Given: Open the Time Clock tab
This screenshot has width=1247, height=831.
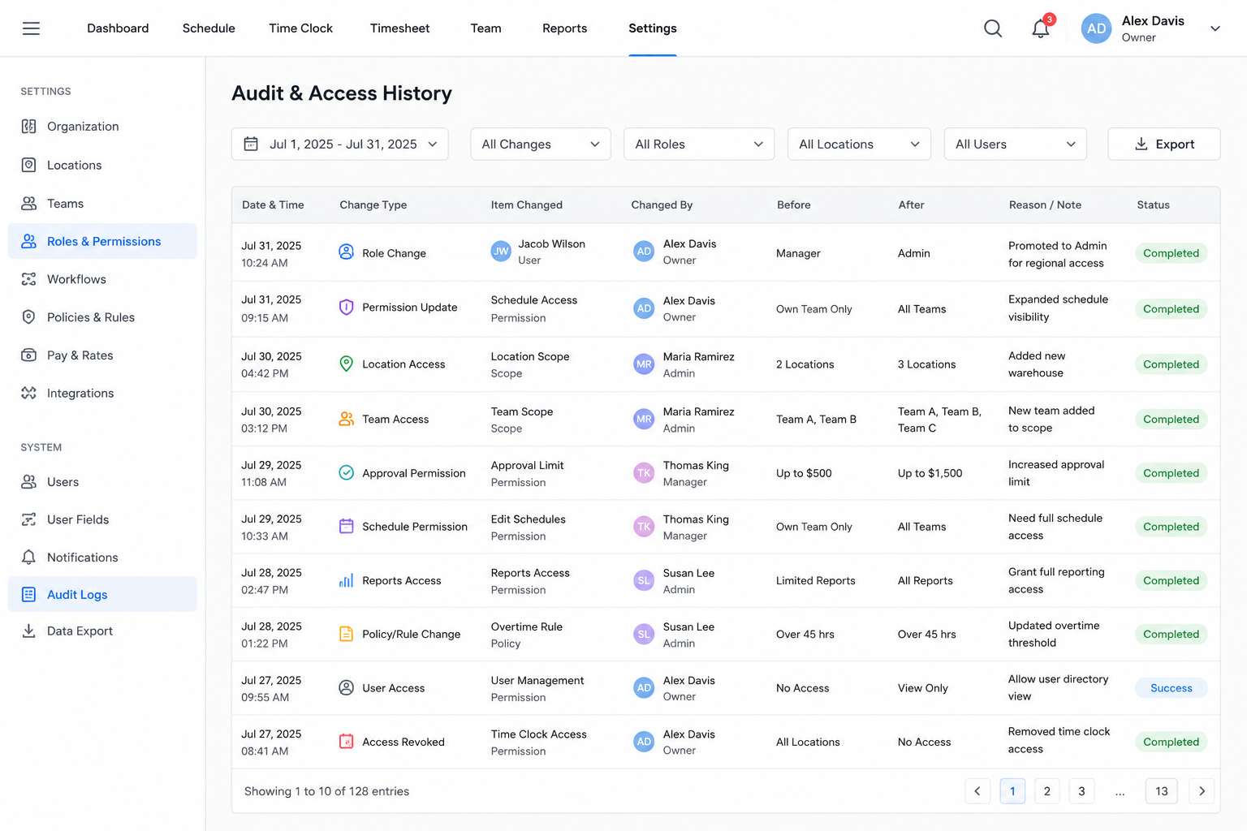Looking at the screenshot, I should point(301,28).
